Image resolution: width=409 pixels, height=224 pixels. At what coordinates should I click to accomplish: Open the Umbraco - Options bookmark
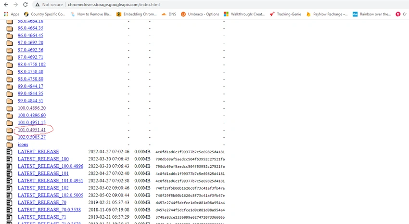200,14
